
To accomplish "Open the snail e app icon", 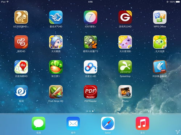I will [x=21, y=92].
